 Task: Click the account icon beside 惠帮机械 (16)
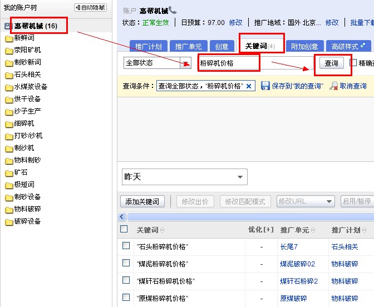(8, 26)
